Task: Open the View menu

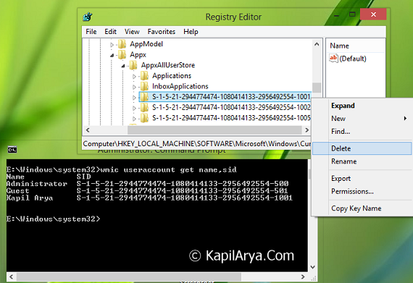Action: coord(132,32)
